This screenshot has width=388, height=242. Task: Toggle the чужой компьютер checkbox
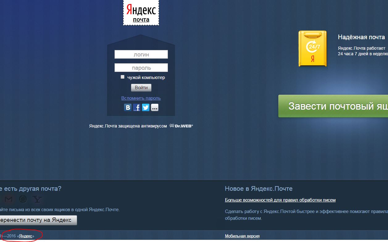click(123, 77)
